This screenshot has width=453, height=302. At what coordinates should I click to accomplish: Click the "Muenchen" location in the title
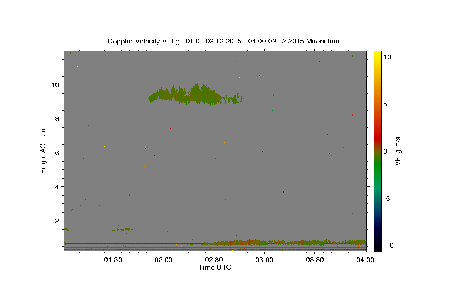[323, 41]
